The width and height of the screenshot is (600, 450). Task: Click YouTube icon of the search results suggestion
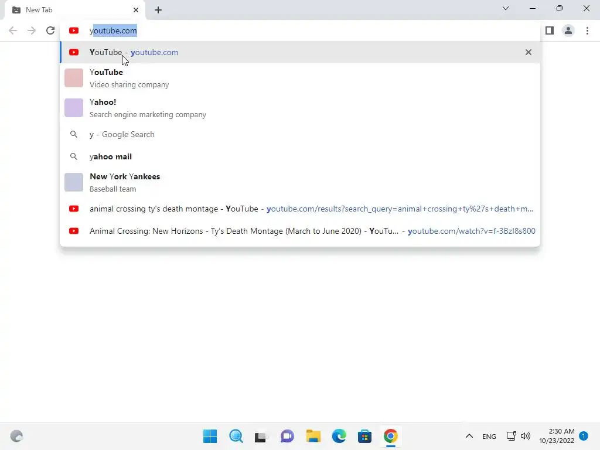coord(74,209)
